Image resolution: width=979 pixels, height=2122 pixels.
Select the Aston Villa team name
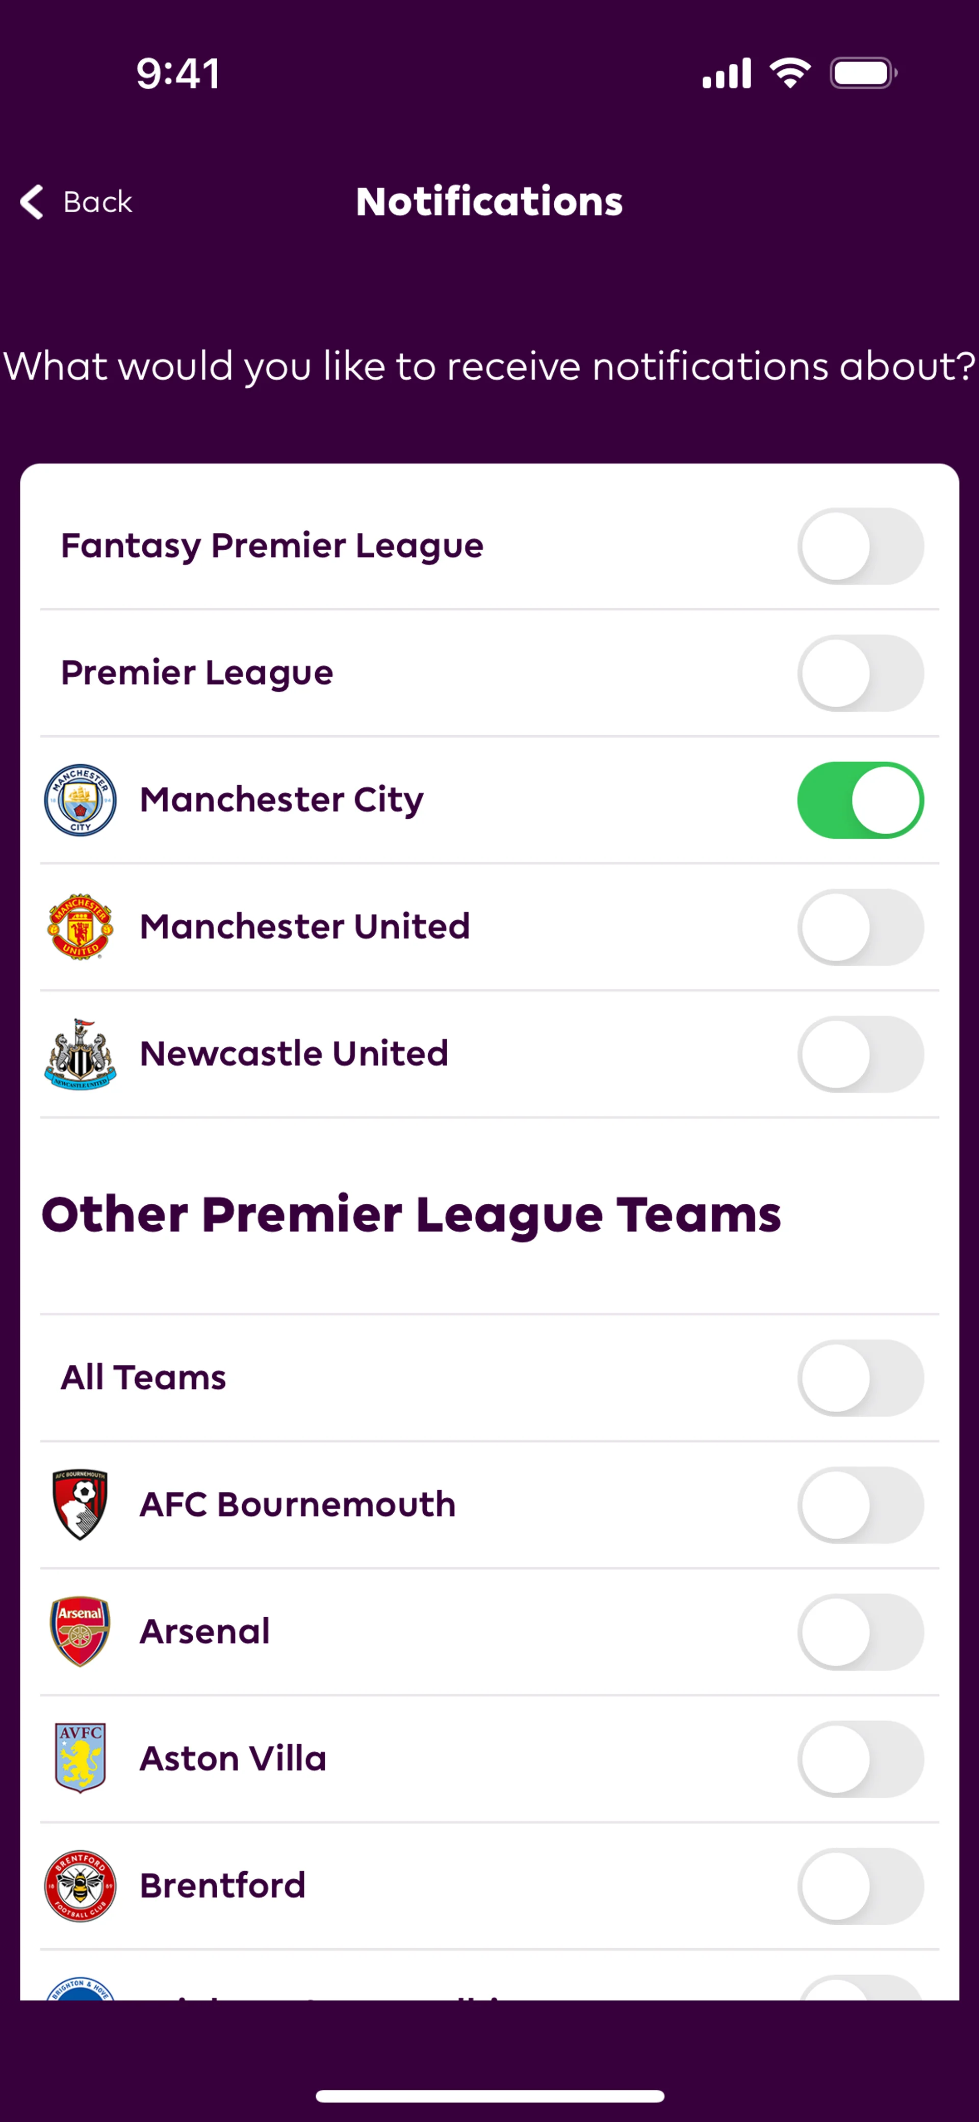(233, 1758)
